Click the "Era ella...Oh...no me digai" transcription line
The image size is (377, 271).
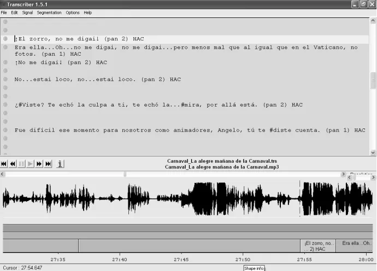[x=186, y=50]
